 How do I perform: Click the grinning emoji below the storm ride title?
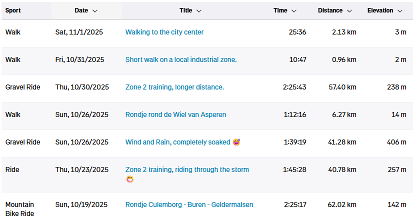pos(129,179)
